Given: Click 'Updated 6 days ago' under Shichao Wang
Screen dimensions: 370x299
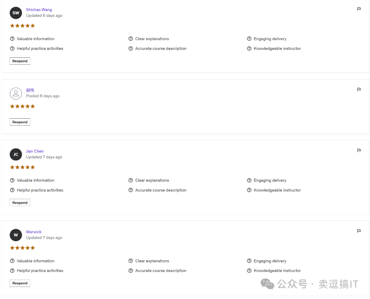Looking at the screenshot, I should (44, 15).
